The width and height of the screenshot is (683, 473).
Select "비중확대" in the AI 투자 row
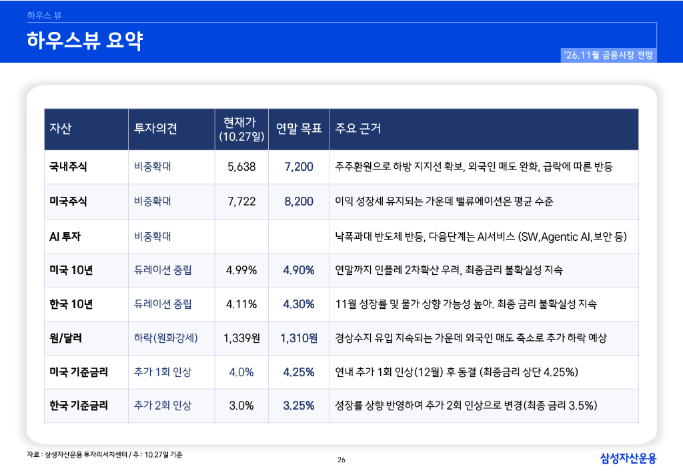(153, 236)
